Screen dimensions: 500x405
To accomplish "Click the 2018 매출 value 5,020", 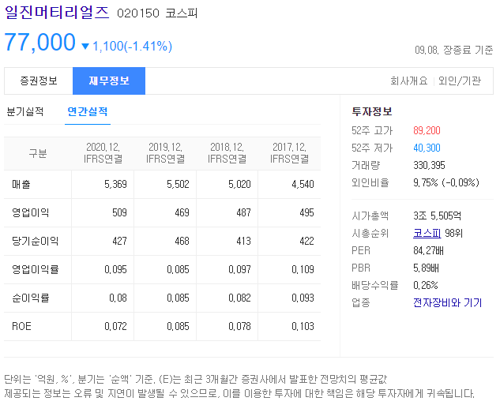I will (239, 184).
